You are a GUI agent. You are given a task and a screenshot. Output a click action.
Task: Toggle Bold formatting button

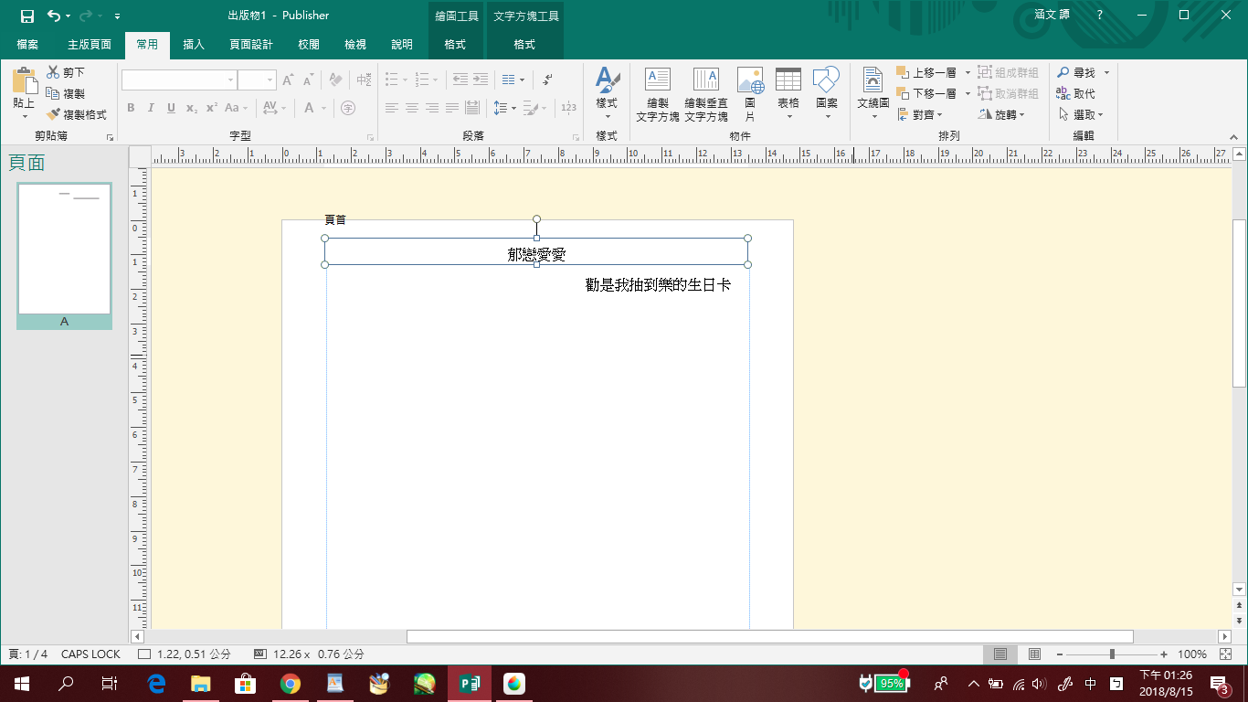pos(131,108)
